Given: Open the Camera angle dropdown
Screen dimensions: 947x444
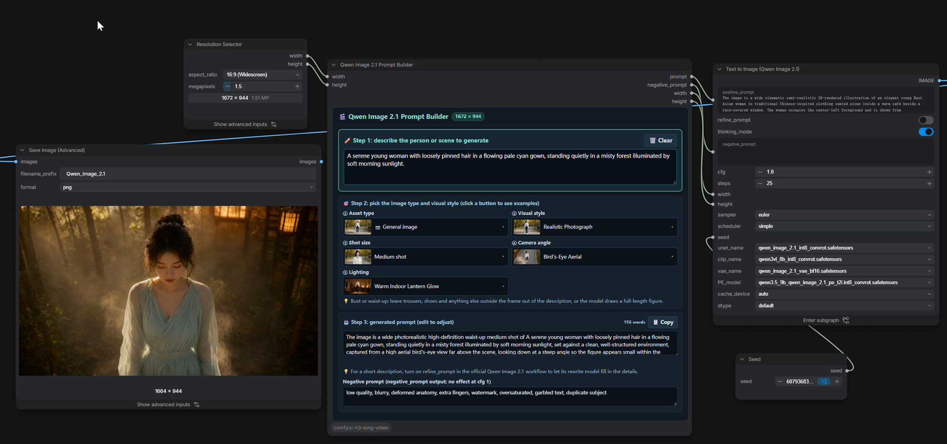Looking at the screenshot, I should pyautogui.click(x=595, y=257).
